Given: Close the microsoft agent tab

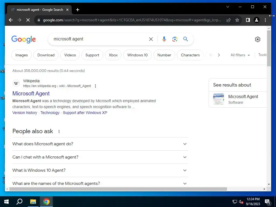Looking at the screenshot, I should point(67,10).
